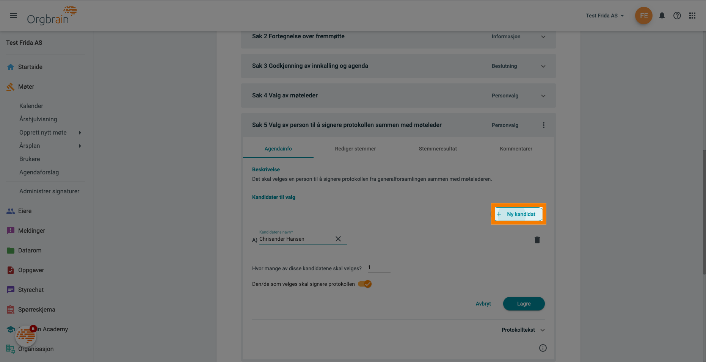706x362 pixels.
Task: Click the number of candidates field
Action: tap(379, 268)
